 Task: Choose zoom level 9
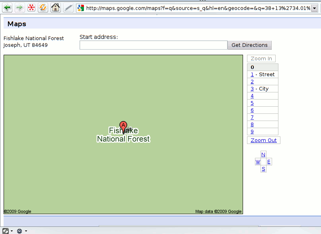pyautogui.click(x=252, y=132)
